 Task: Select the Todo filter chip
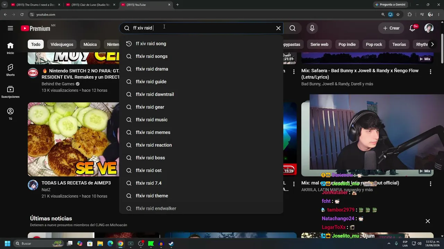click(x=36, y=44)
